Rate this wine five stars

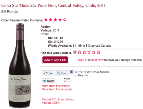[x=99, y=52]
